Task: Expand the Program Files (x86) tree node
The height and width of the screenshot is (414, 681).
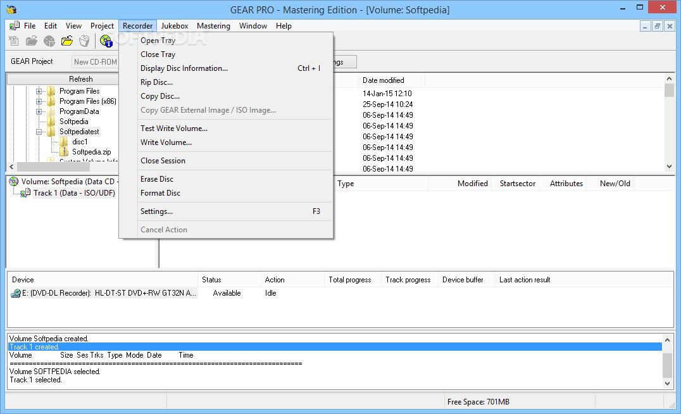Action: 39,101
